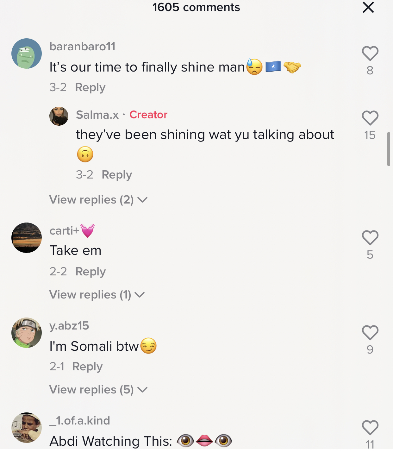Reply to carti+ comment
The height and width of the screenshot is (452, 393).
[x=90, y=272]
